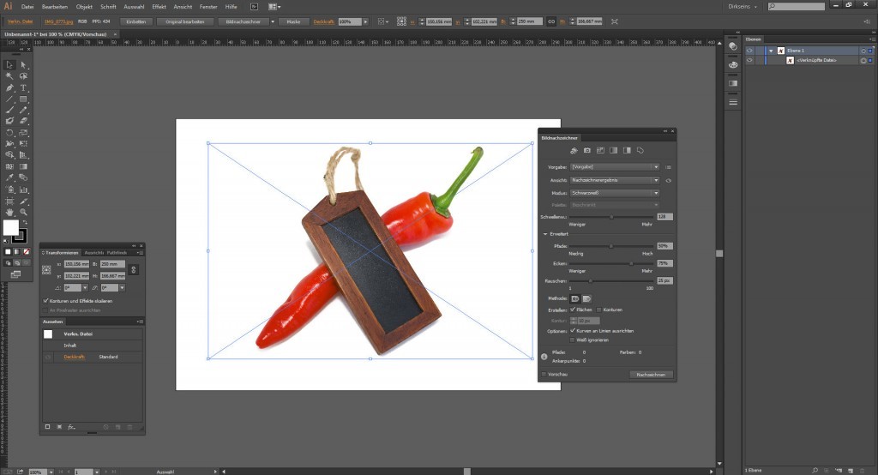
Task: Enable the Vorschau checkbox
Action: point(544,374)
